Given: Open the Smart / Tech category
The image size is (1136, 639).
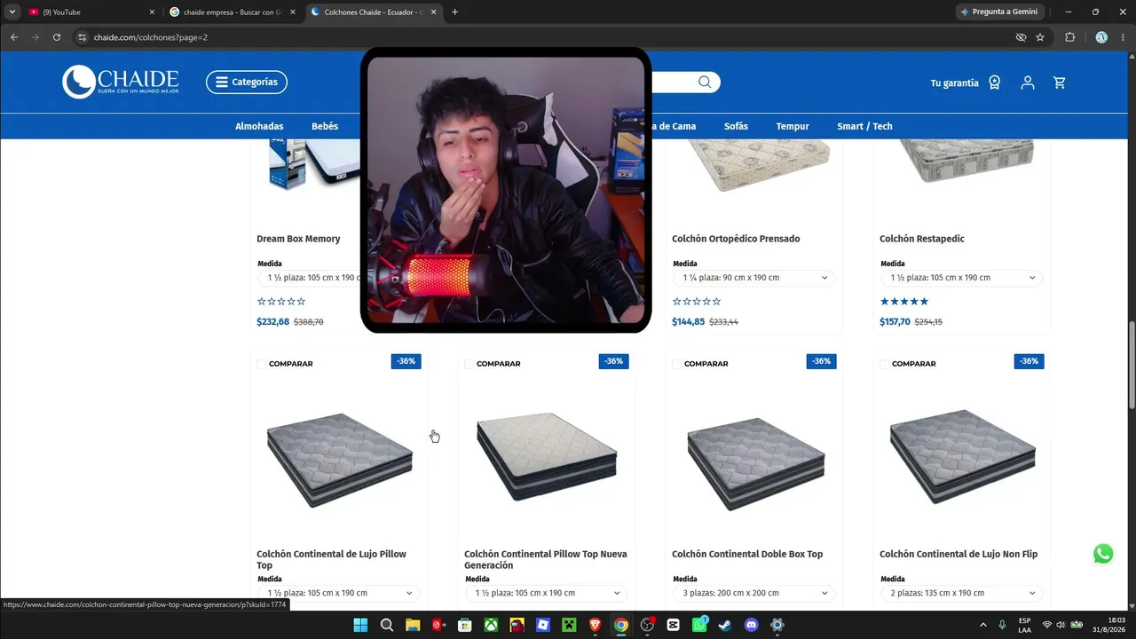Looking at the screenshot, I should pyautogui.click(x=864, y=126).
